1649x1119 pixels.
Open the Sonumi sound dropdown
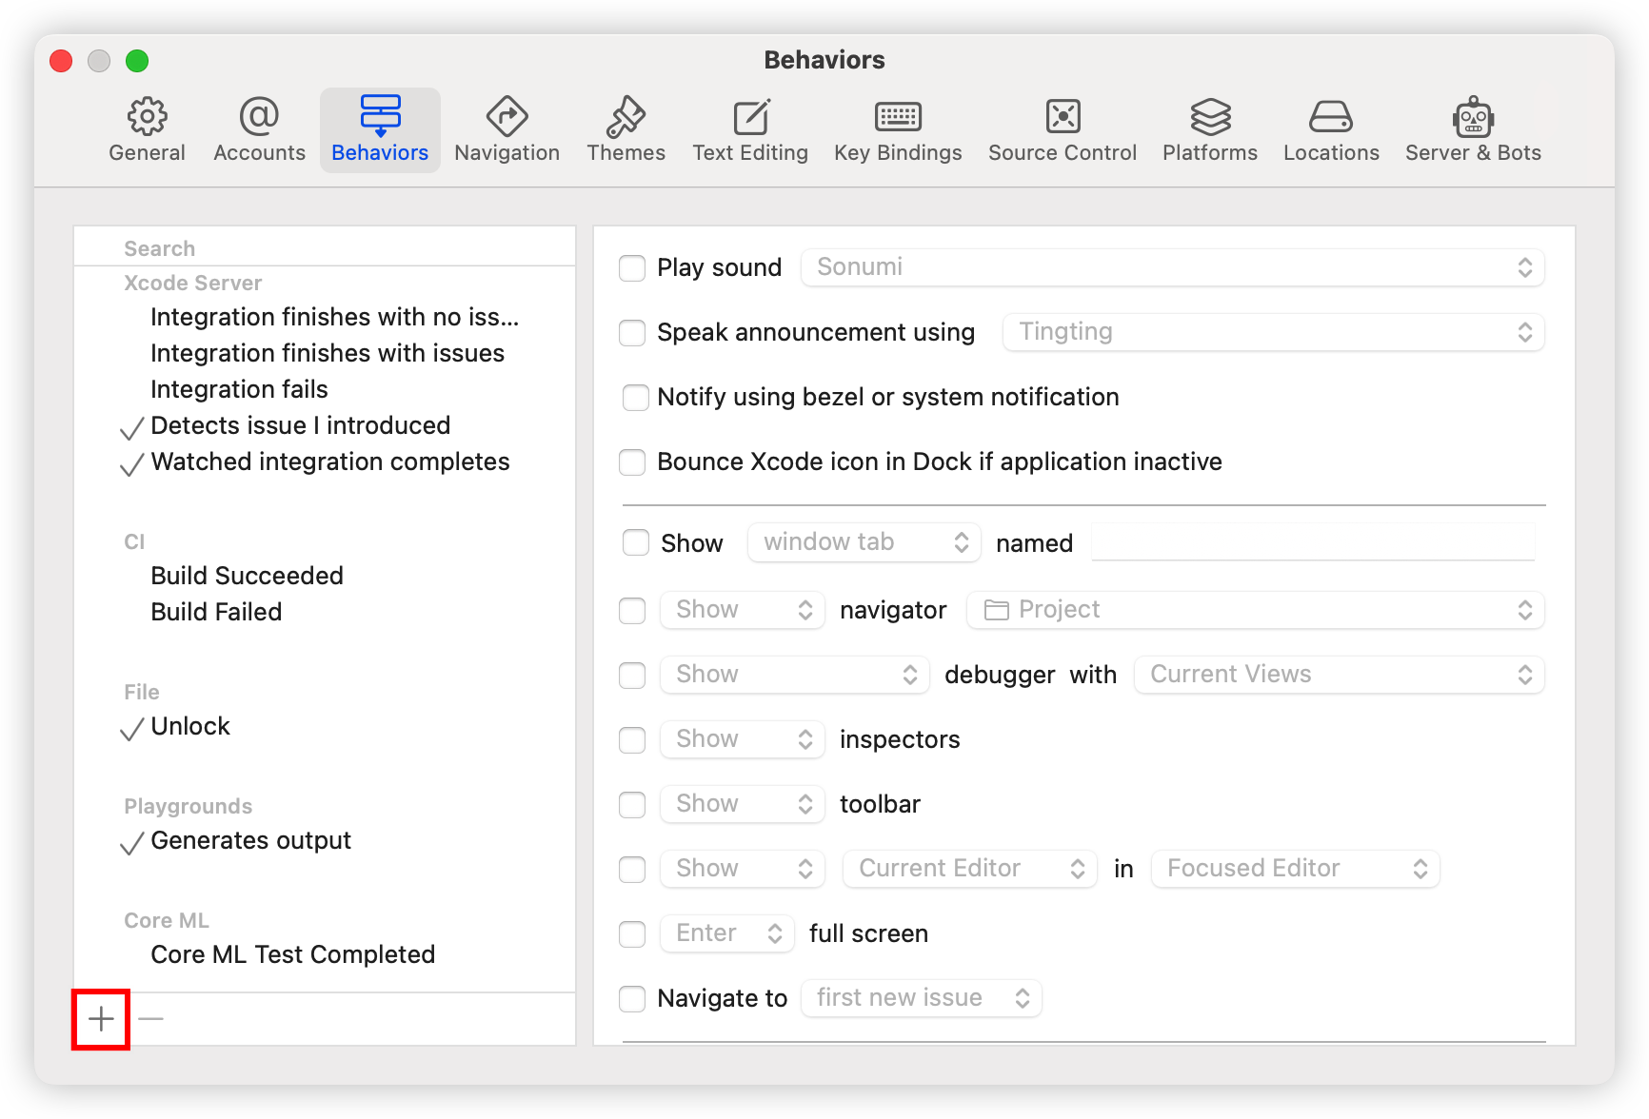(x=1172, y=267)
